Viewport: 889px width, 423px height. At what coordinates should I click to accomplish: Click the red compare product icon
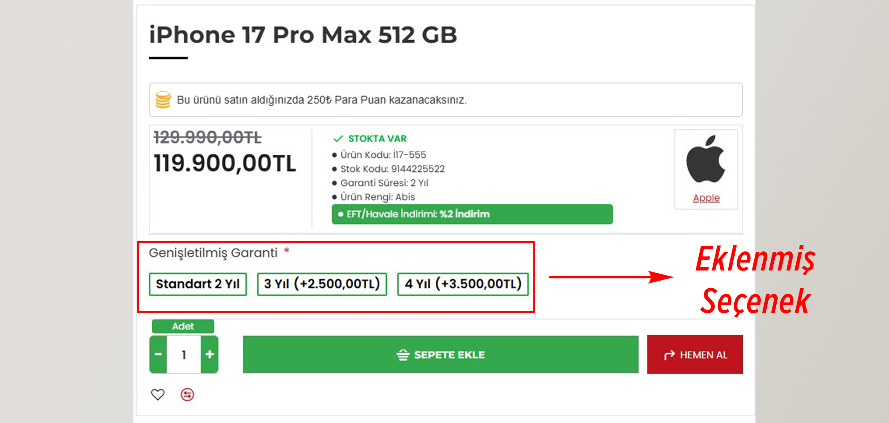click(x=188, y=394)
